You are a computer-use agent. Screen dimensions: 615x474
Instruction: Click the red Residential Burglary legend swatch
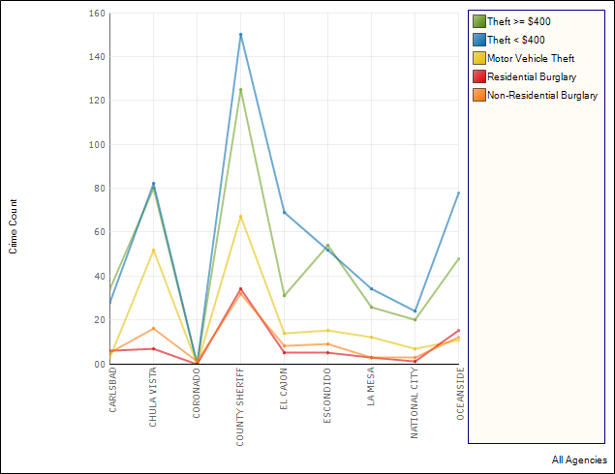(478, 77)
